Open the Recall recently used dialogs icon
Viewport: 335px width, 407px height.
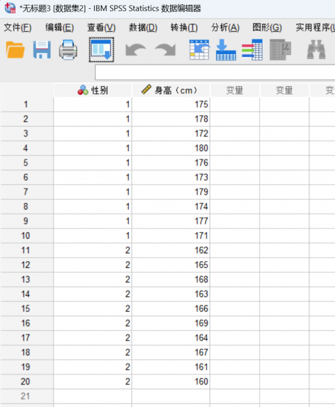[x=101, y=50]
